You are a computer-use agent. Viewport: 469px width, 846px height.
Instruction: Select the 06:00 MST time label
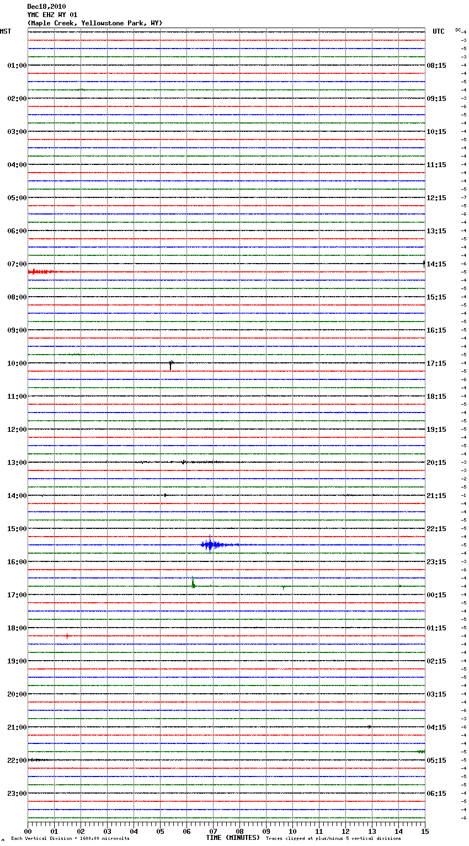(17, 231)
